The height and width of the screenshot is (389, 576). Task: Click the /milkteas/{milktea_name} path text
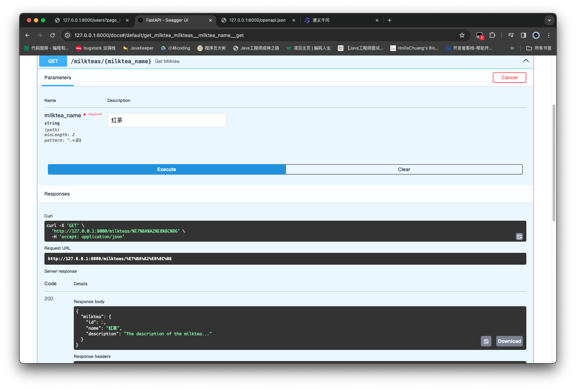coord(111,61)
